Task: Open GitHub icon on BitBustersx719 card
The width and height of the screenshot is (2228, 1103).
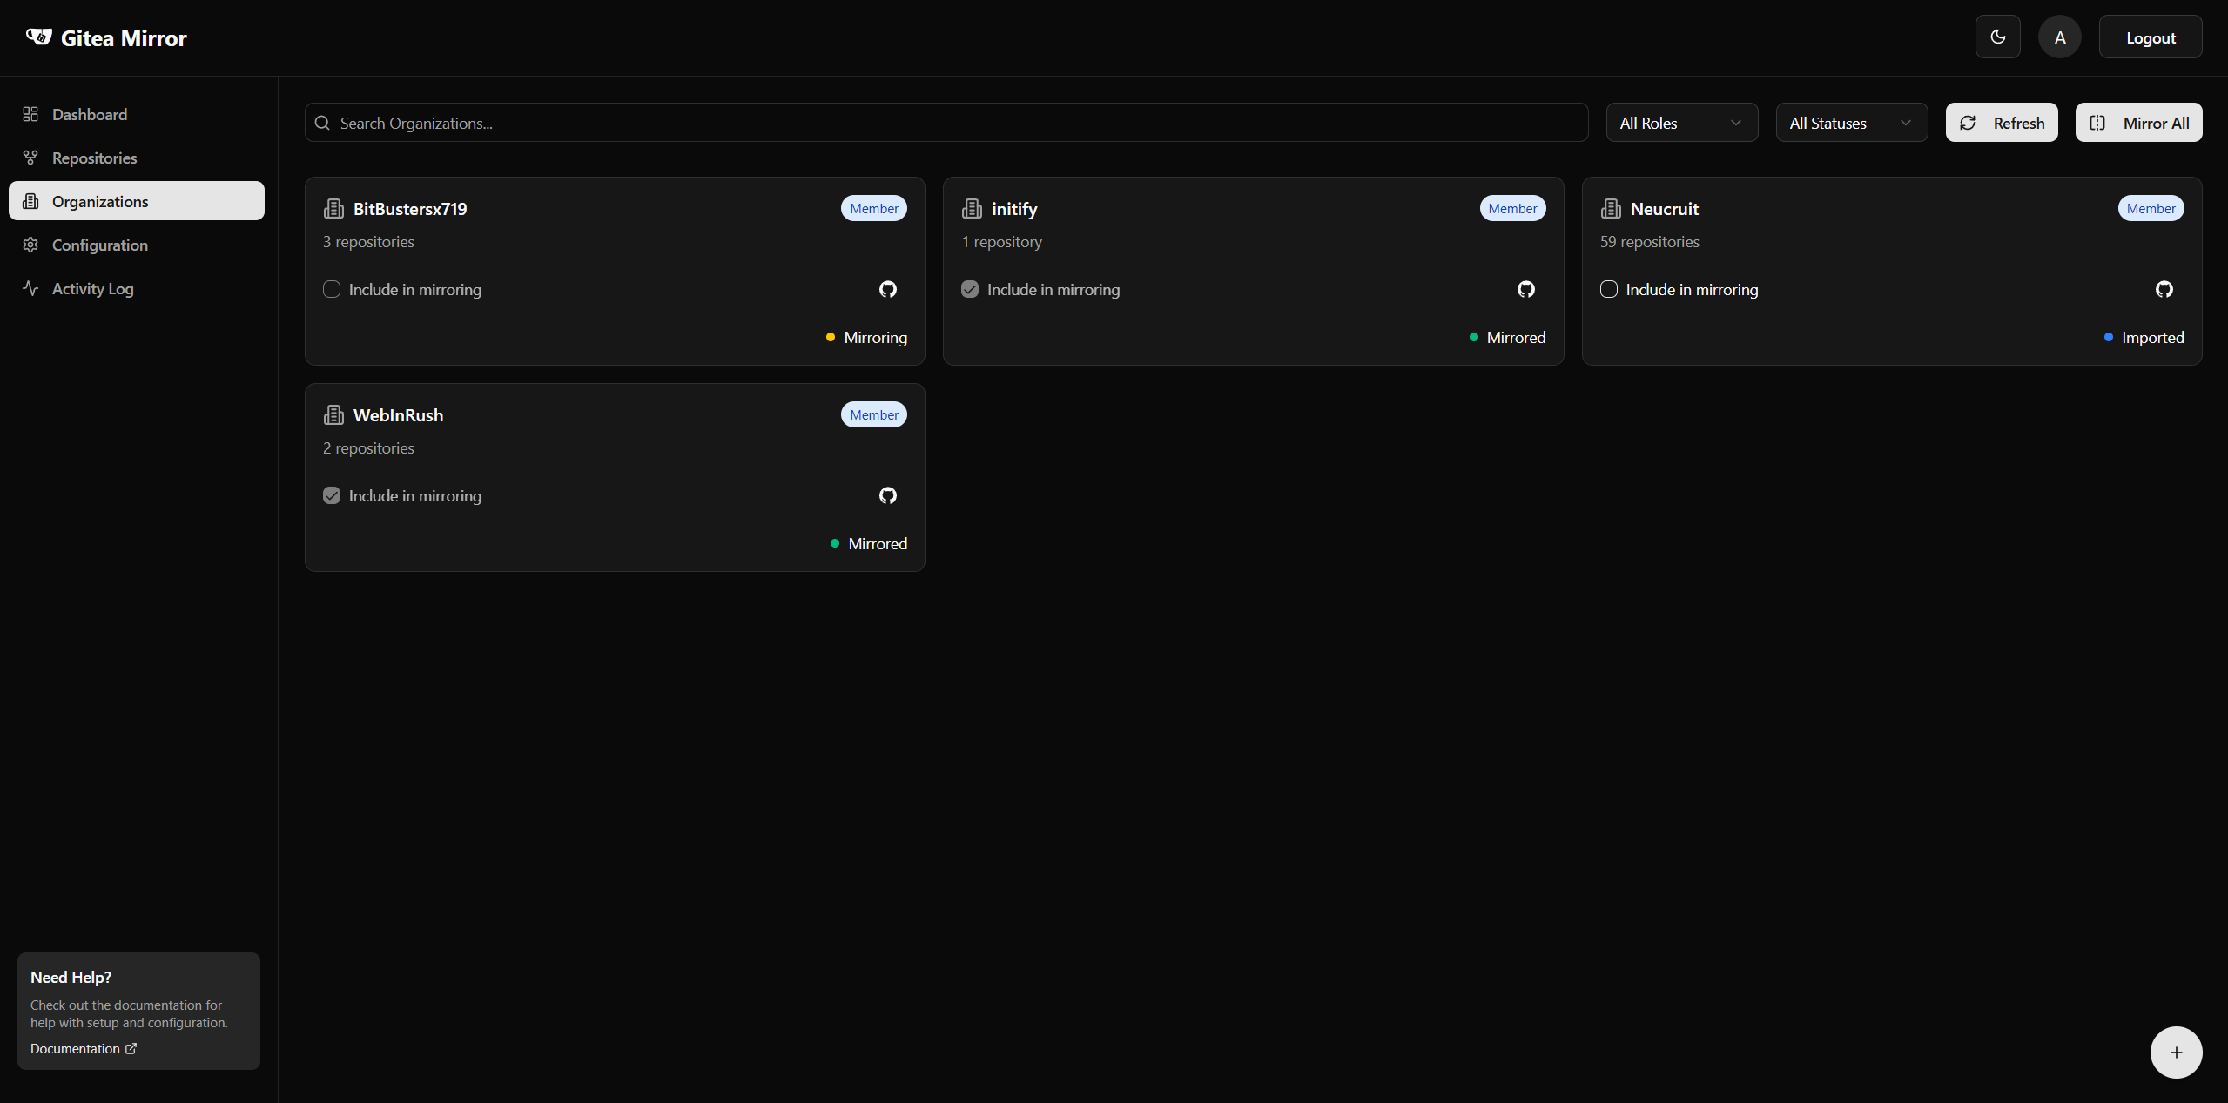Action: point(887,289)
